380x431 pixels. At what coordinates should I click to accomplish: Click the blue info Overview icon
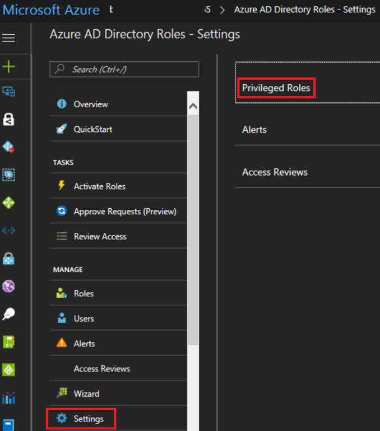pos(62,104)
